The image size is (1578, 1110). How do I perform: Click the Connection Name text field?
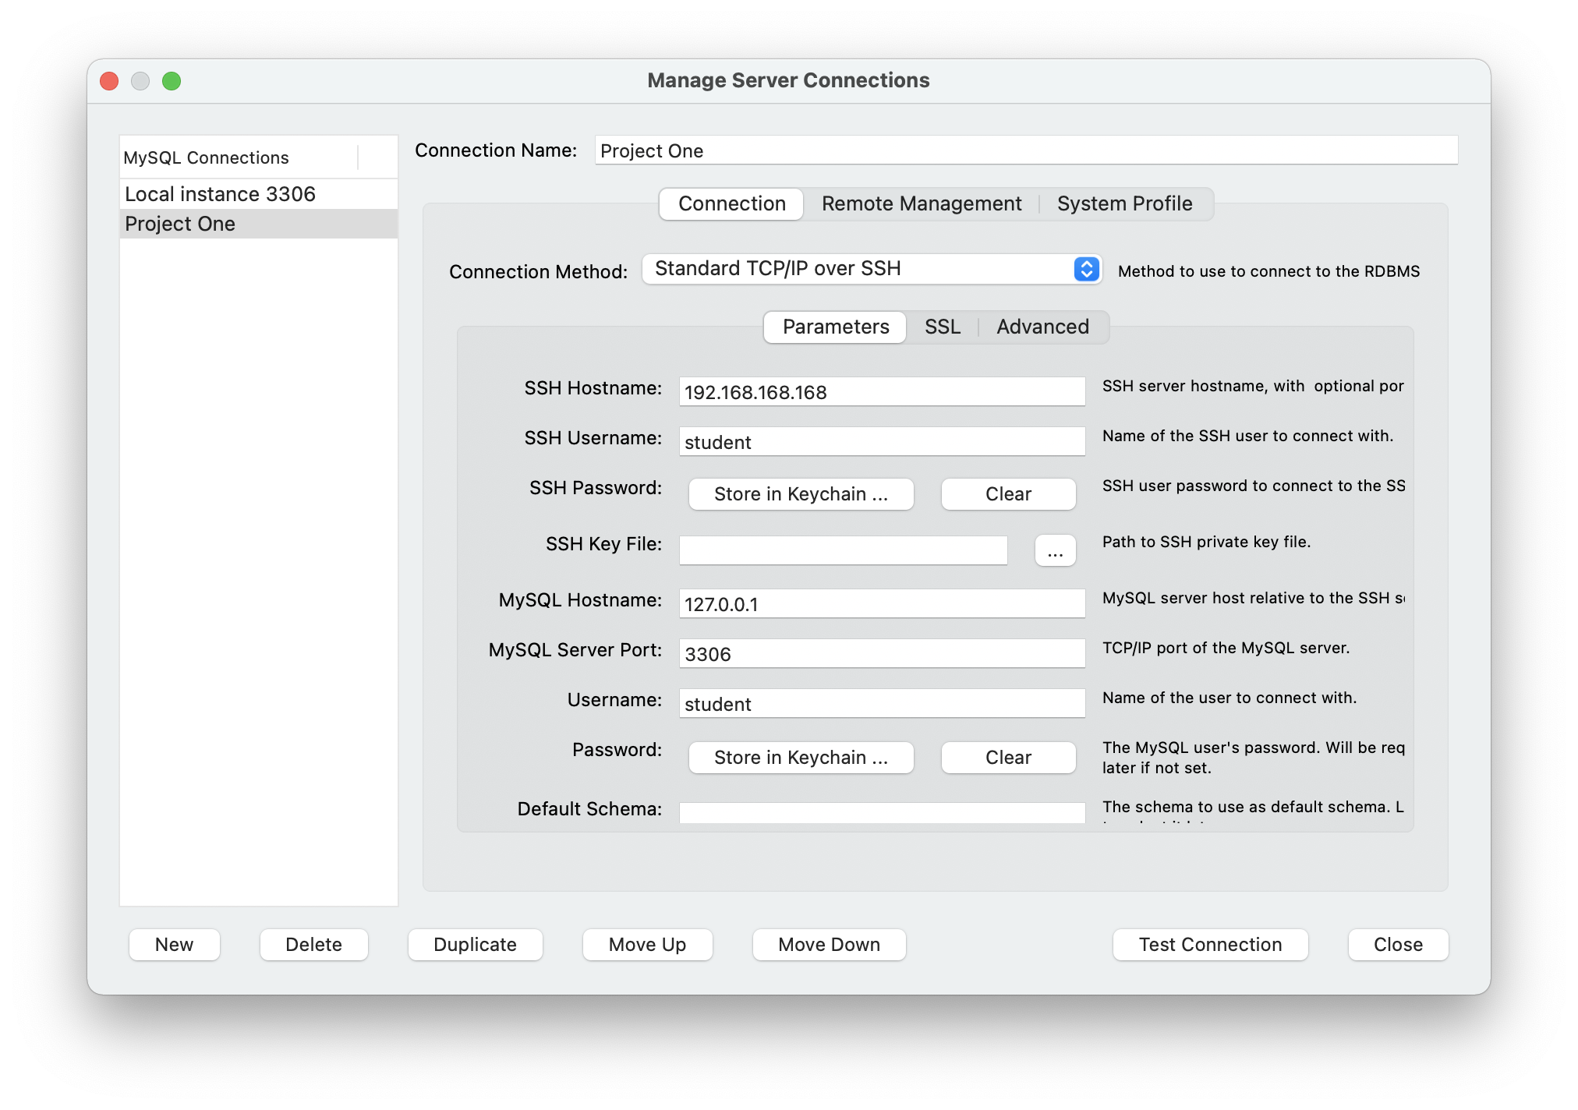point(1025,151)
